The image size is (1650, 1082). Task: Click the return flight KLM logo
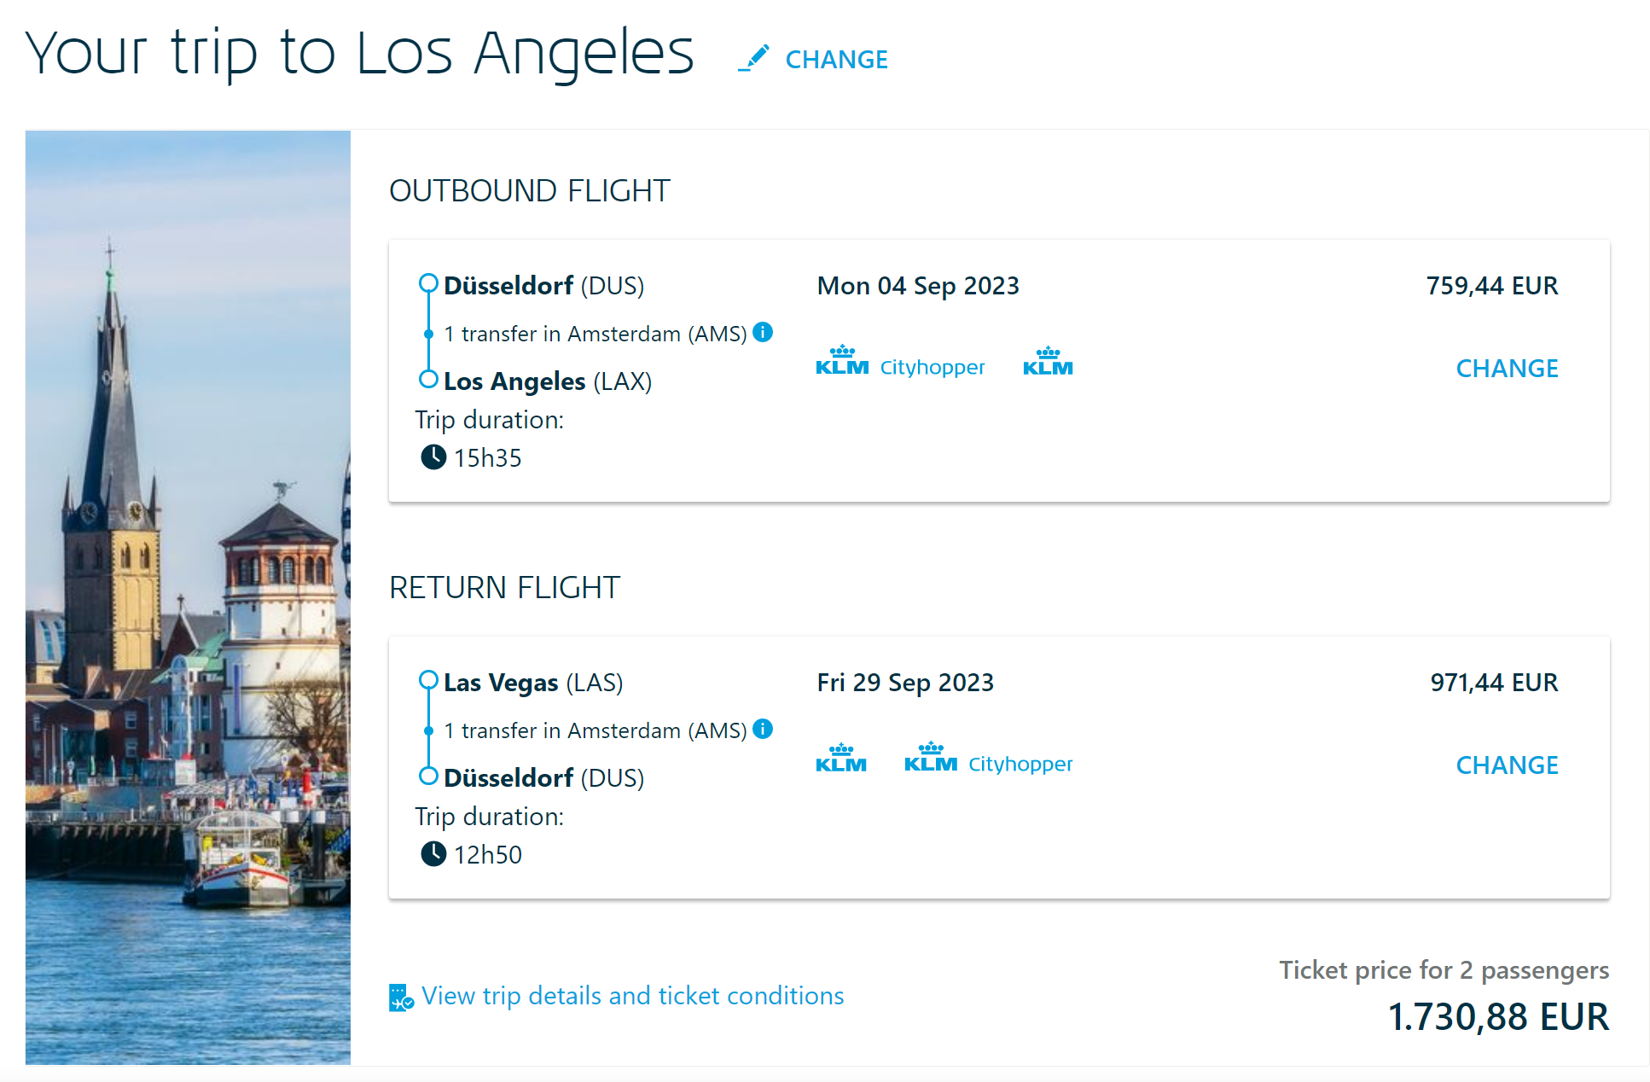point(841,759)
